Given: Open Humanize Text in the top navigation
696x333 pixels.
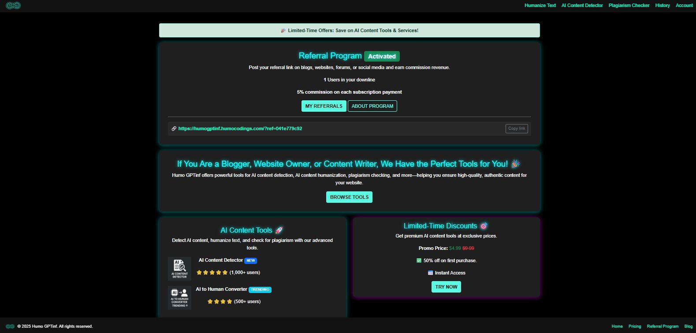Looking at the screenshot, I should (540, 5).
